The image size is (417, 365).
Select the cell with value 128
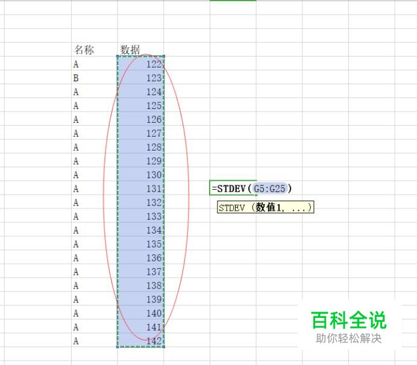point(140,147)
